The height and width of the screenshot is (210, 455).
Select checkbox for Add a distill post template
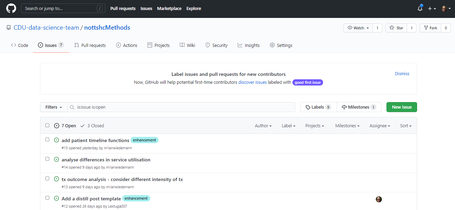point(48,198)
